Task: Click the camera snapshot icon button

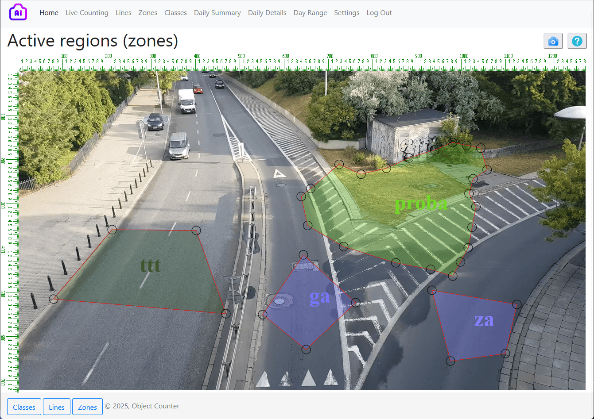Action: tap(553, 41)
